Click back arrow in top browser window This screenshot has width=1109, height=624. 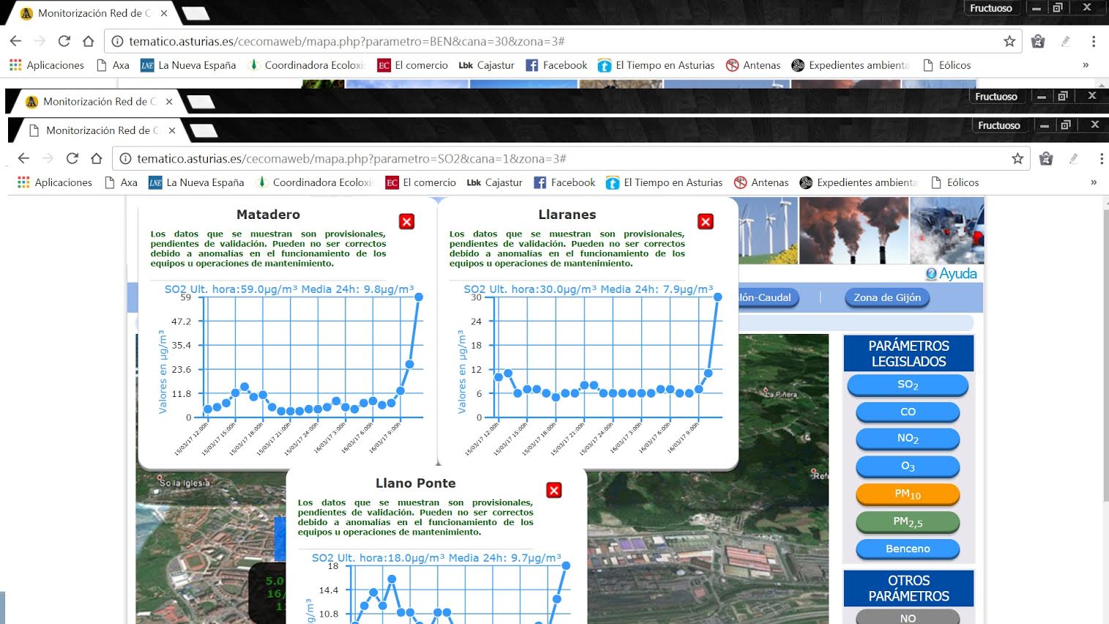click(x=16, y=41)
